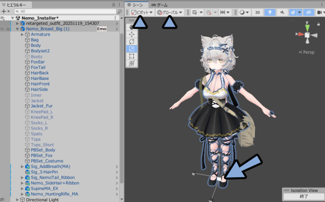325x202 pixels.
Task: Select the Rotate tool
Action: tap(132, 41)
